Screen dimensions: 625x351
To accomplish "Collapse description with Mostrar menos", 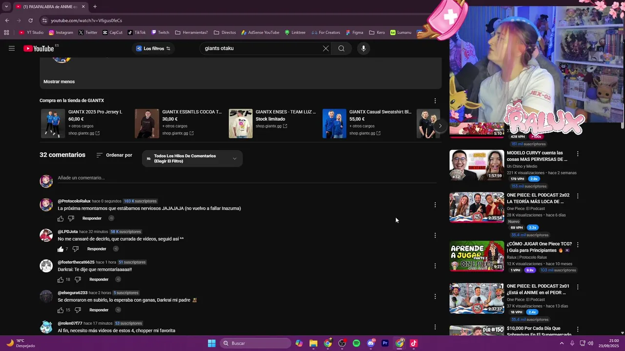I will (x=59, y=81).
